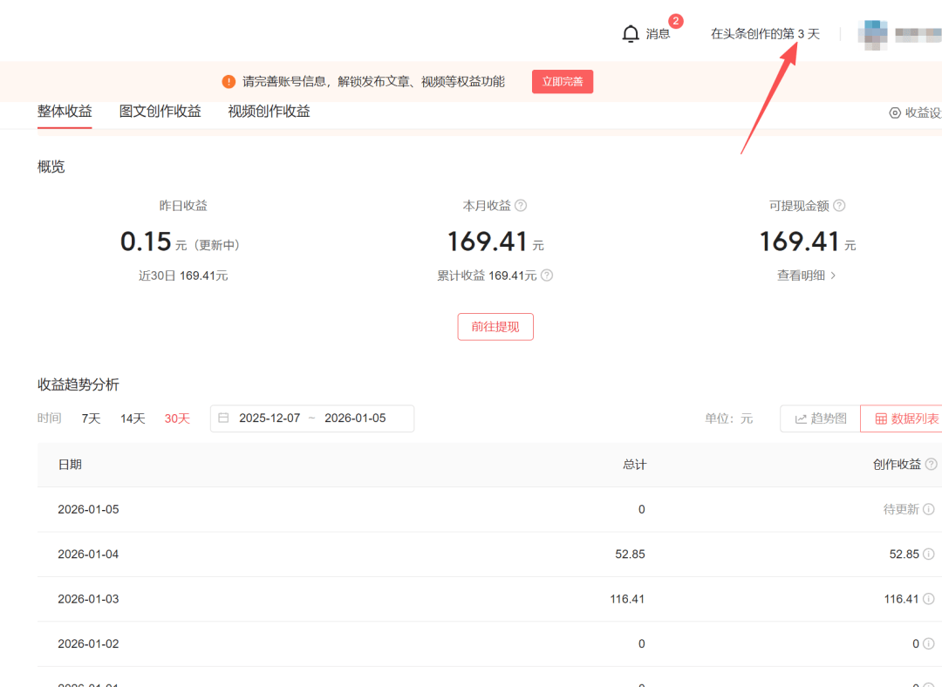The width and height of the screenshot is (942, 687).
Task: Click the calendar icon in the date range picker
Action: click(226, 418)
